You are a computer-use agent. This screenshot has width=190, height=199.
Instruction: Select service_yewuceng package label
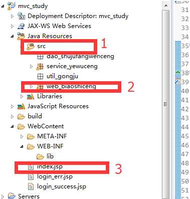(72, 66)
